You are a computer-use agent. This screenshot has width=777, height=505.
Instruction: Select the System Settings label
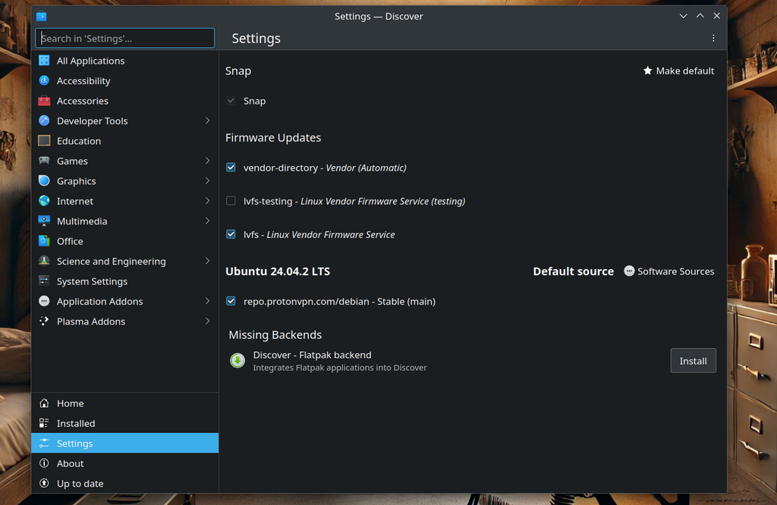92,281
